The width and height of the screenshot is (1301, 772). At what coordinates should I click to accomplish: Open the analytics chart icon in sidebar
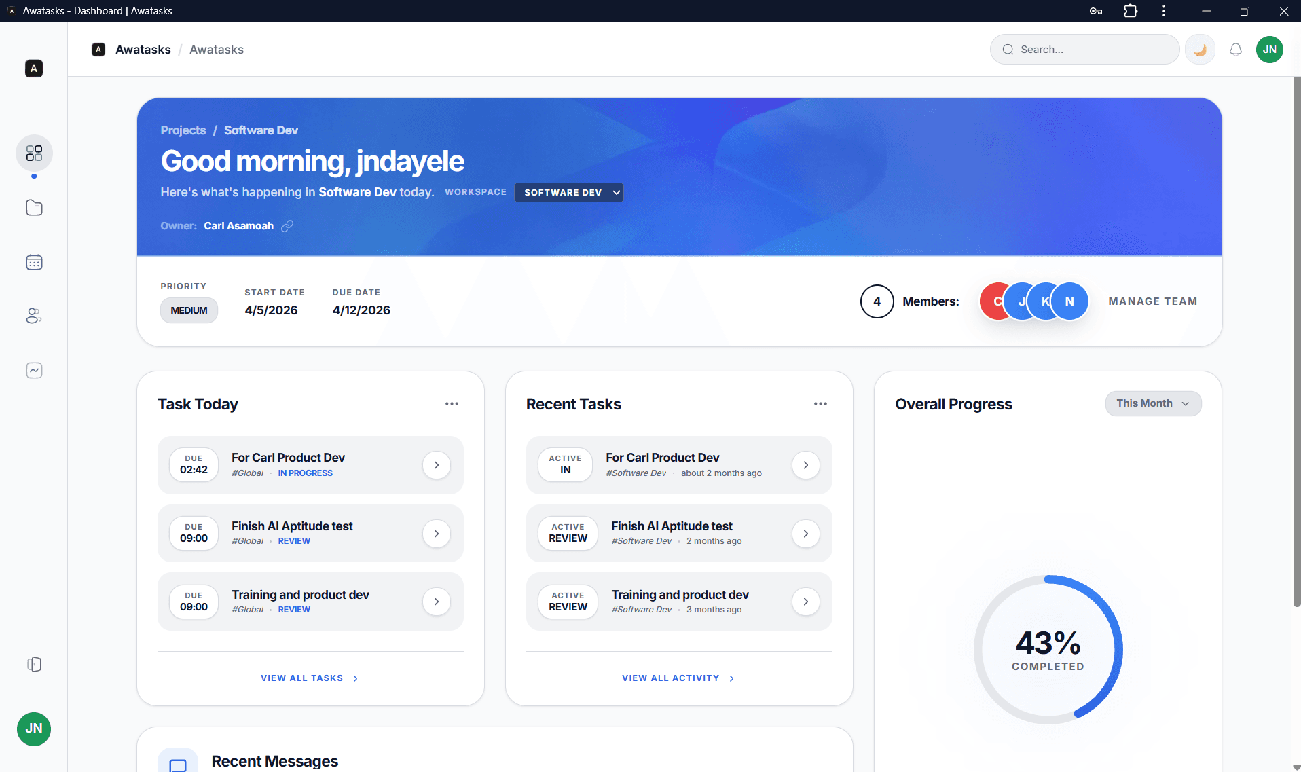click(34, 370)
